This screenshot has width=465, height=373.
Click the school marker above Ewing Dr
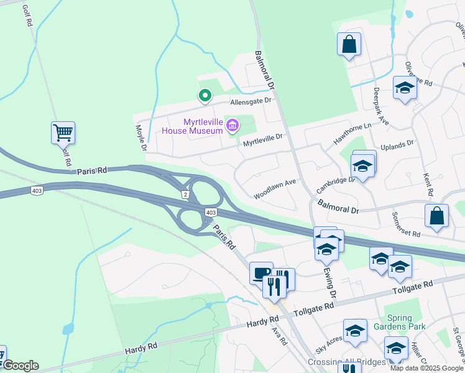(326, 250)
